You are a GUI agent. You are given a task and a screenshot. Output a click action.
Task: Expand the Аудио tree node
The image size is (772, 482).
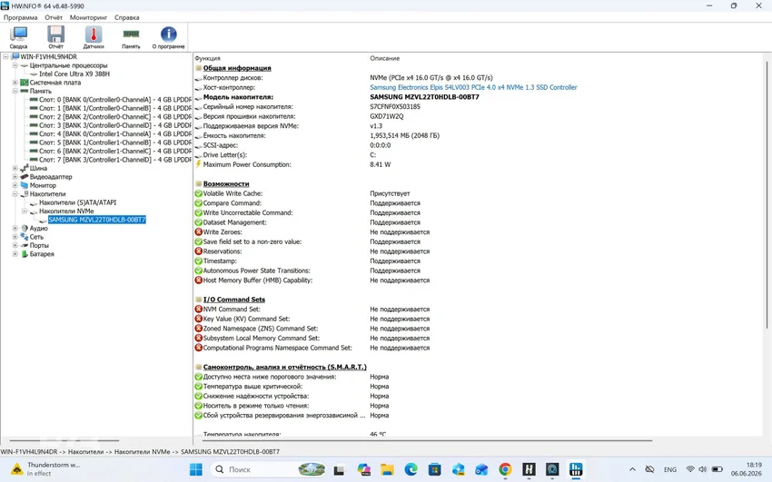(x=15, y=228)
